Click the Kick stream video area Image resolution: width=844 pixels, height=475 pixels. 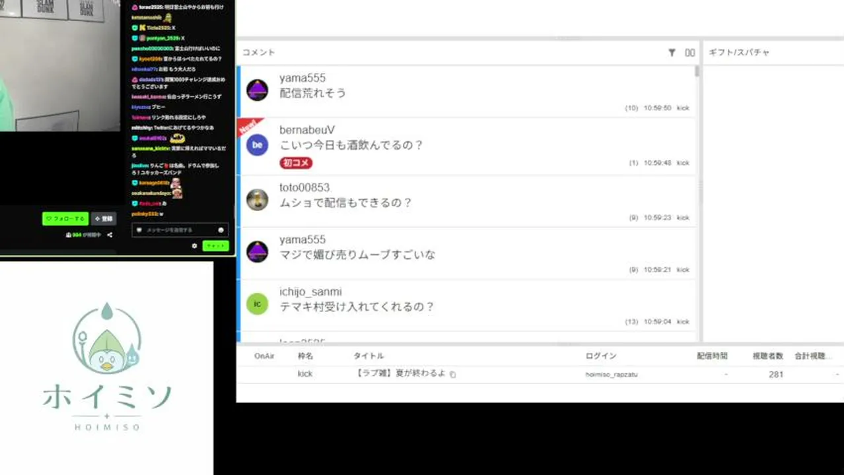pos(60,65)
